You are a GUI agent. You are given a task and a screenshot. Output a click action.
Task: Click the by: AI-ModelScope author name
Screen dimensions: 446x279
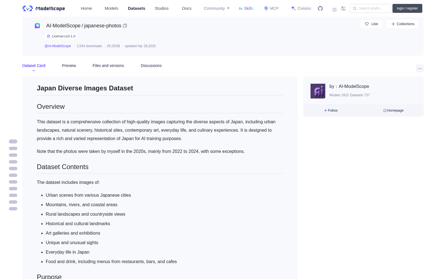pos(349,86)
